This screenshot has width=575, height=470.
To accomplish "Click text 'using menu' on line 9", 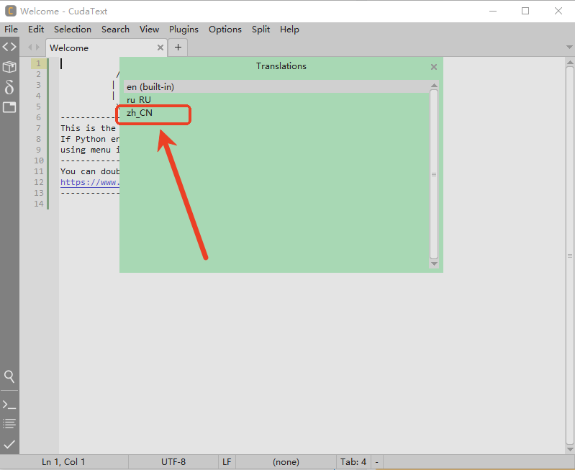I will [86, 150].
